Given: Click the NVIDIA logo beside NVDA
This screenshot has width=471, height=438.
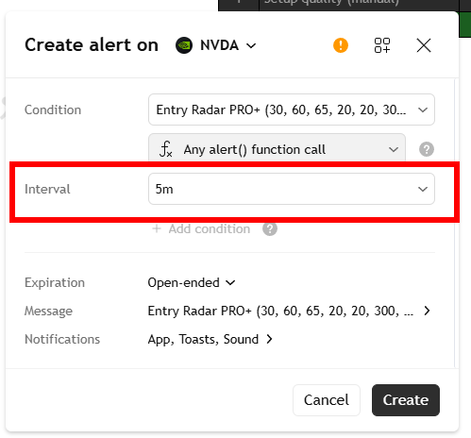Looking at the screenshot, I should pos(184,45).
